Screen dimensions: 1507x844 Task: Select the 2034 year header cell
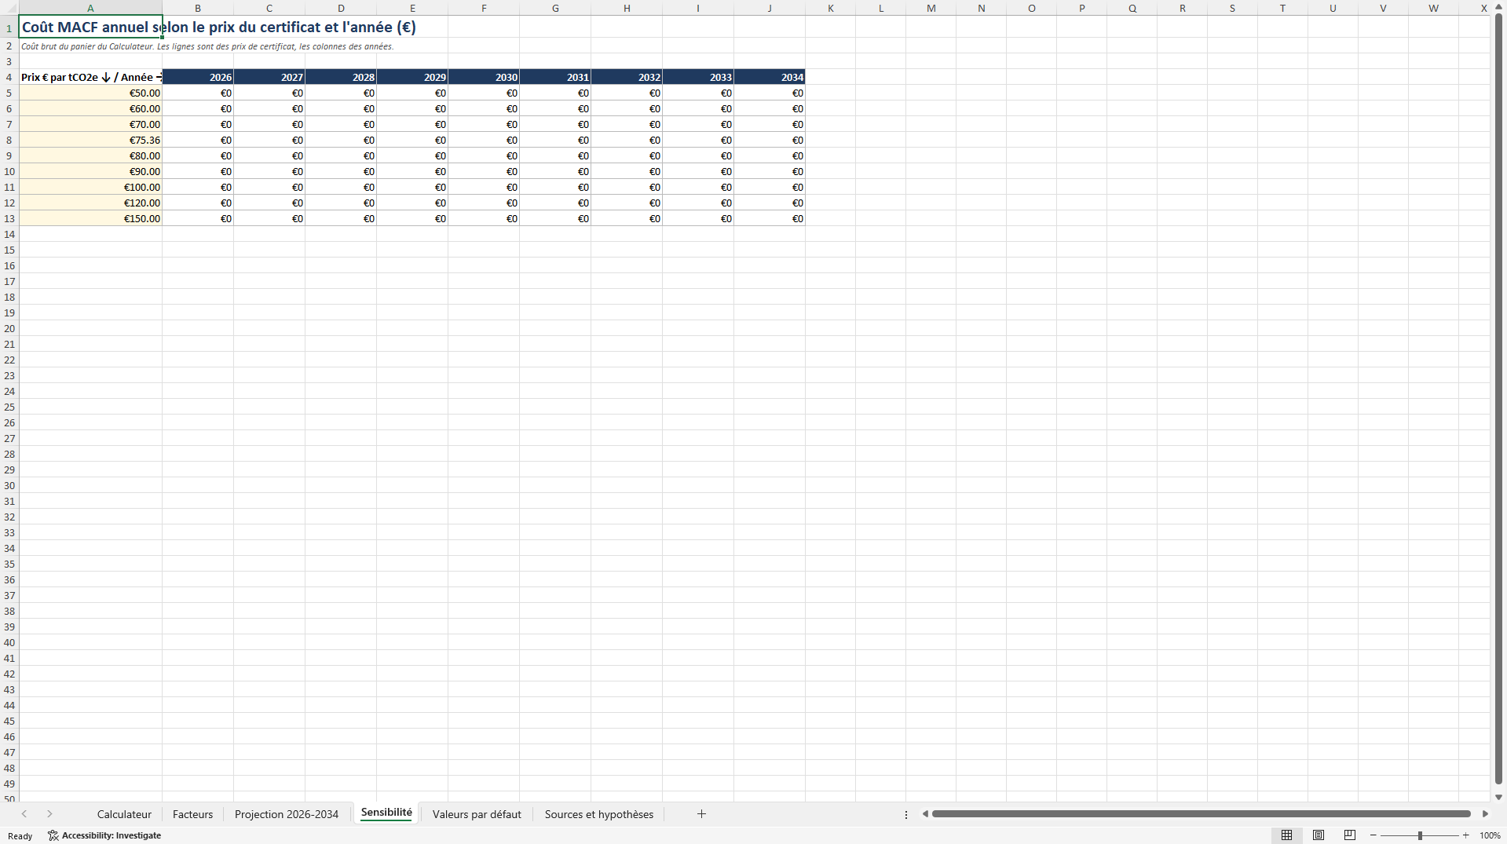[770, 77]
